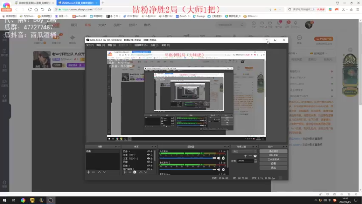The width and height of the screenshot is (362, 204).
Task: Remove the transition with the 场景过渡 minus icon
Action: (250, 156)
